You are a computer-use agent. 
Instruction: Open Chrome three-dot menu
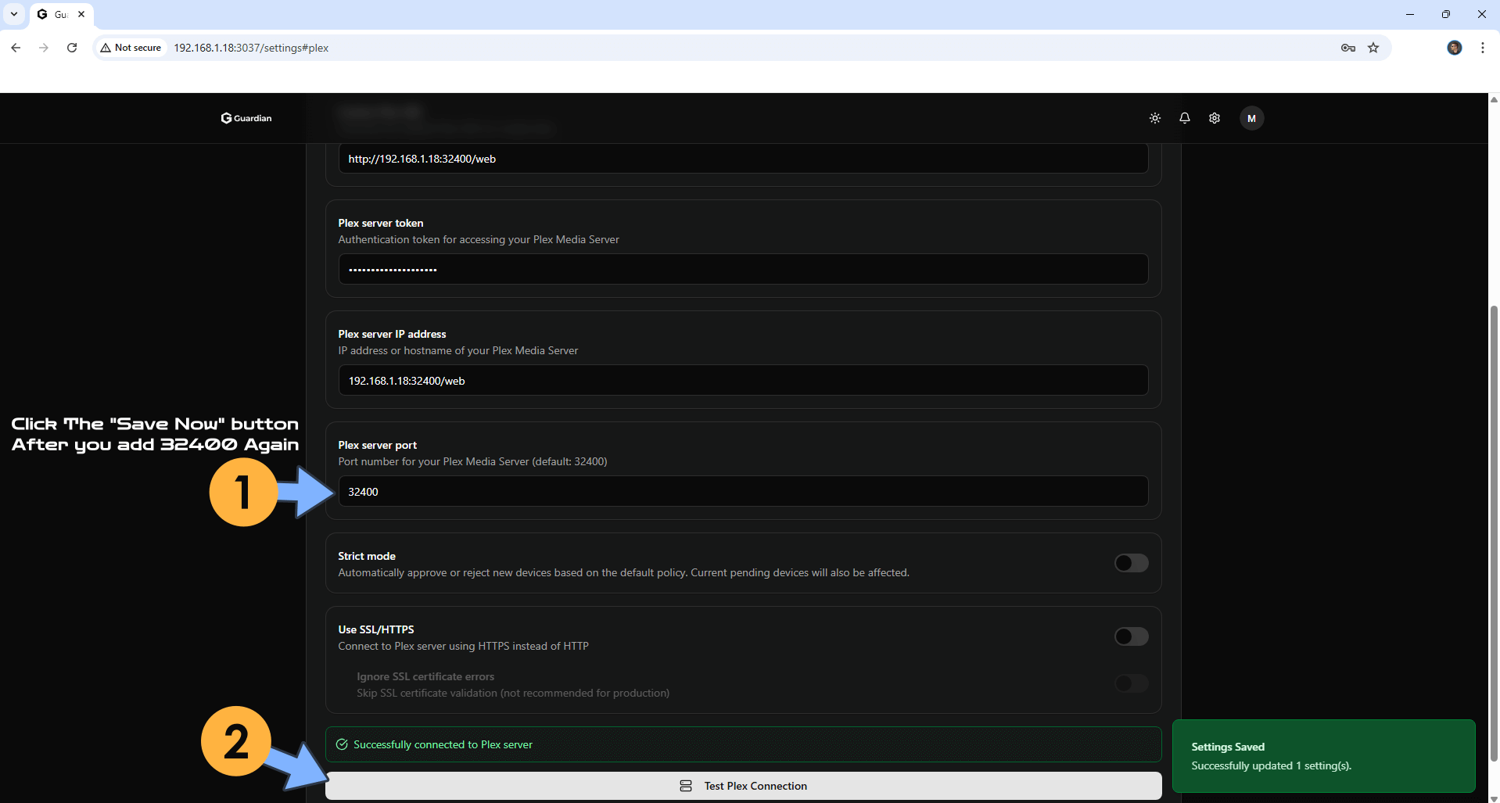tap(1482, 48)
